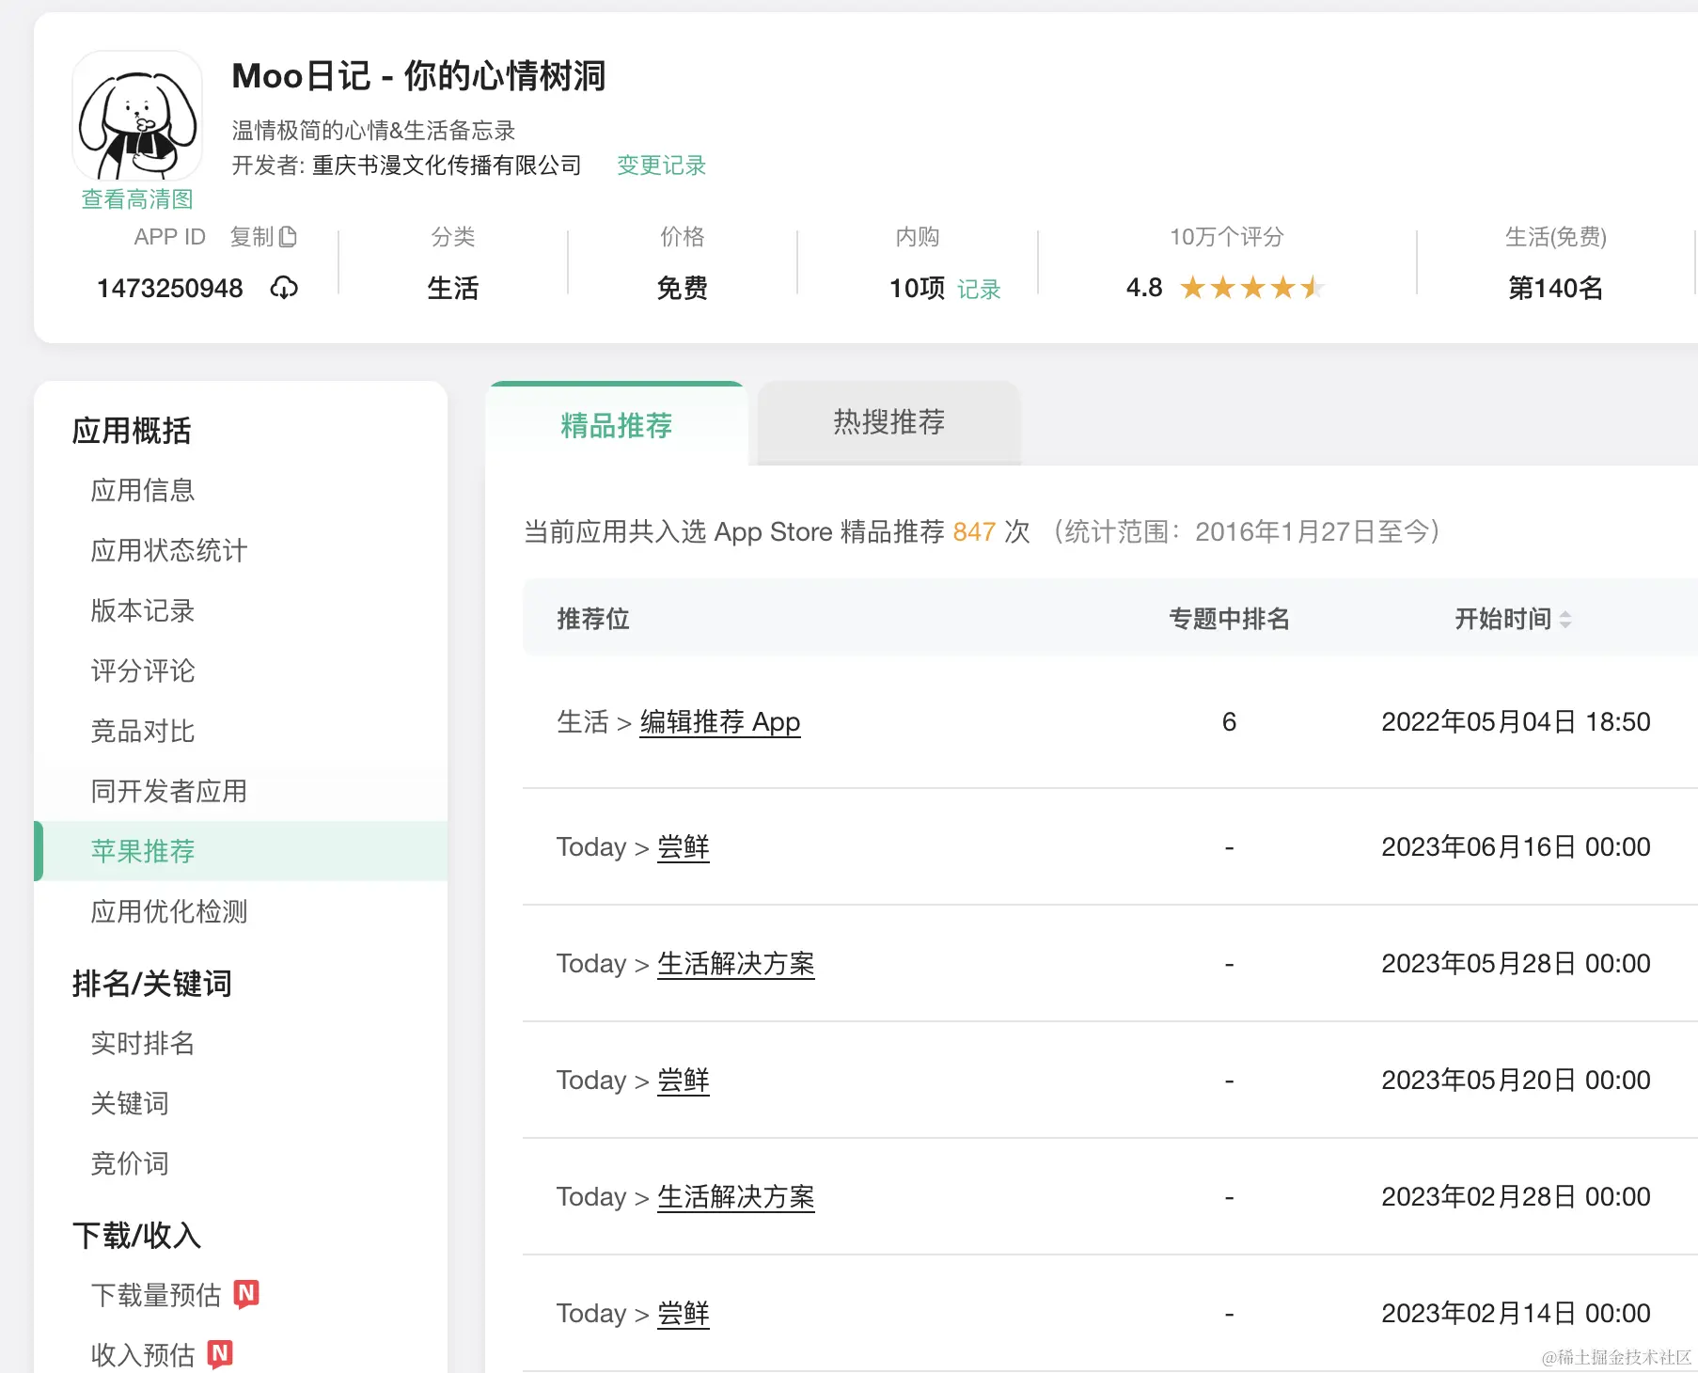The width and height of the screenshot is (1698, 1373).
Task: Switch to the 精品推荐 tab
Action: click(x=616, y=425)
